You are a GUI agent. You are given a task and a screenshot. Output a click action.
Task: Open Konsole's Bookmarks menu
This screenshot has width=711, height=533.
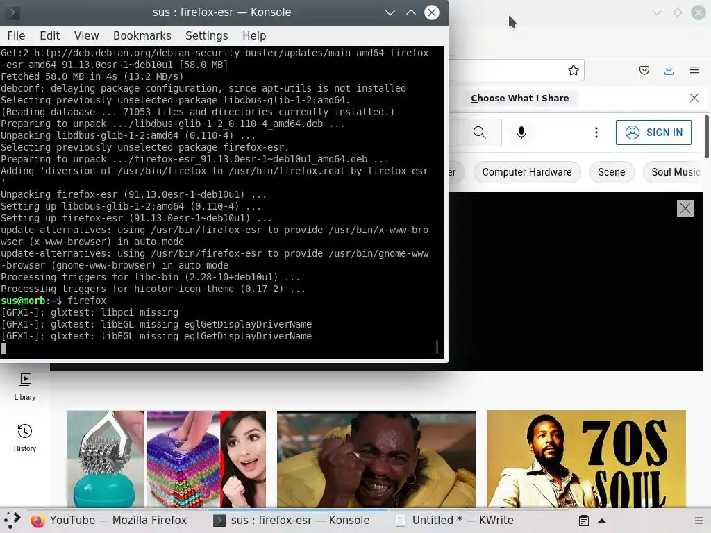142,36
